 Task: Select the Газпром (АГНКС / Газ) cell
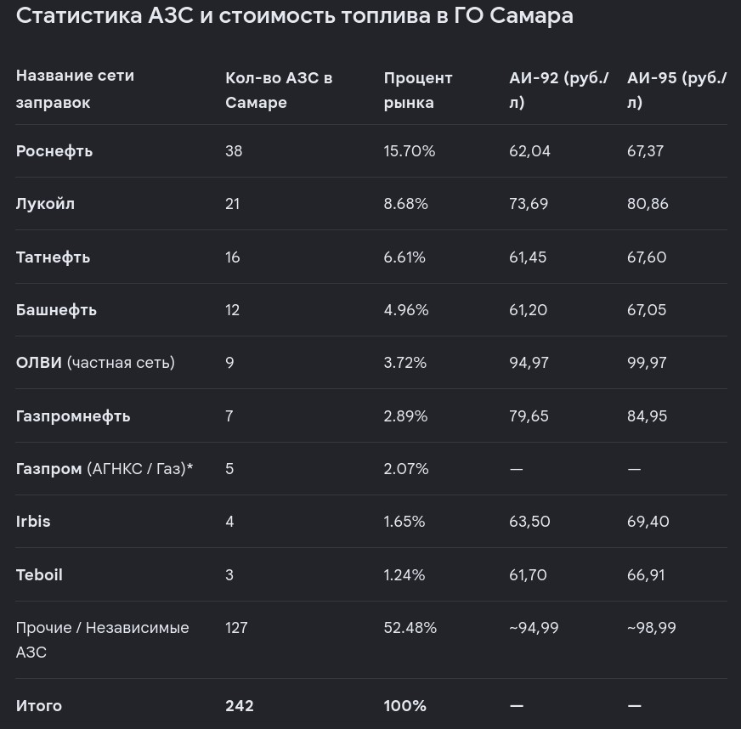[x=105, y=469]
